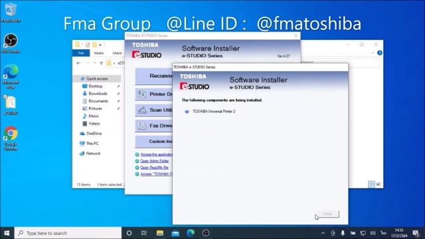
Task: Open the Recycle Bin desktop icon
Action: coord(11,13)
